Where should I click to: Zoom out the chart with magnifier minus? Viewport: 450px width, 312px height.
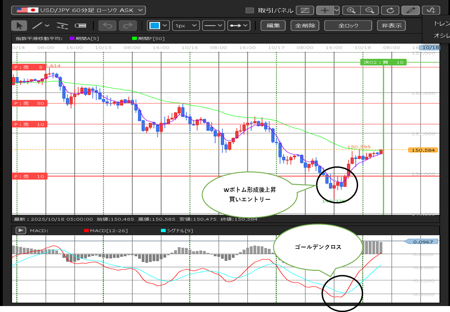tap(370, 10)
